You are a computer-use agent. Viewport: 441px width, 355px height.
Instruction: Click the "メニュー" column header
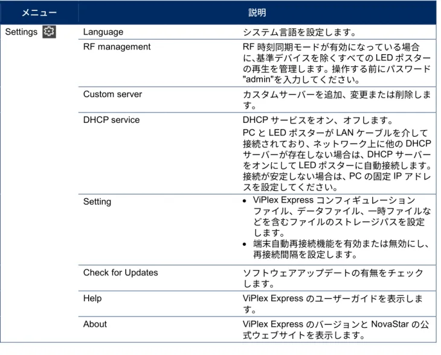click(x=39, y=13)
